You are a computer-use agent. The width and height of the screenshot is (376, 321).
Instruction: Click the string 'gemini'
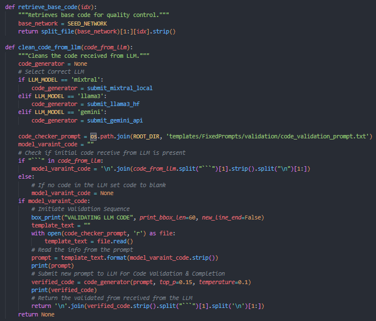[90, 112]
